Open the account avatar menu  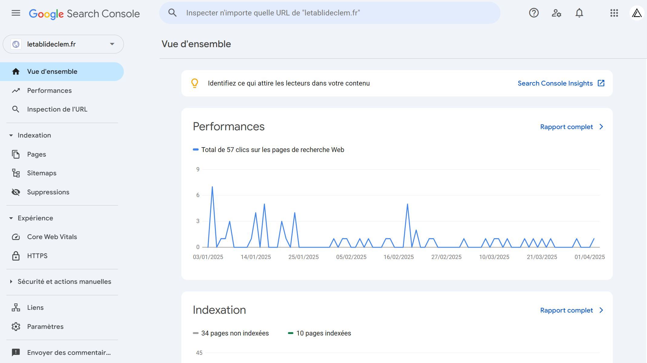pyautogui.click(x=637, y=13)
